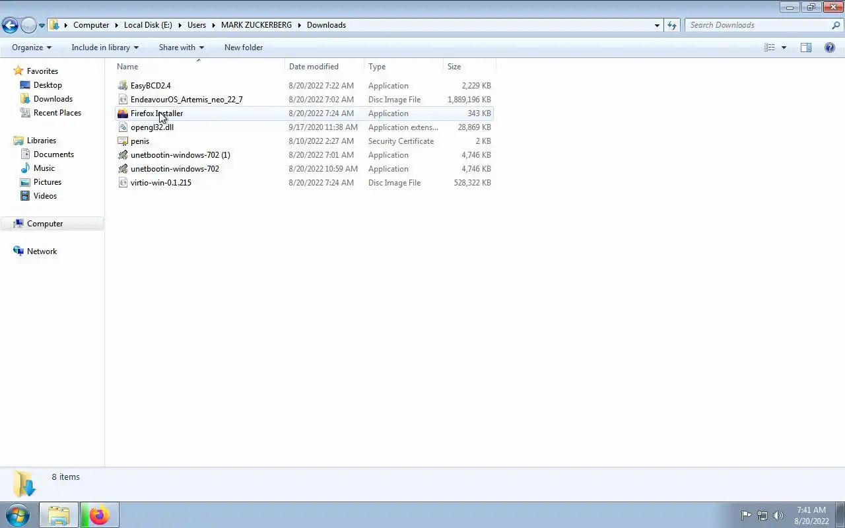The width and height of the screenshot is (845, 528).
Task: Open Downloads under Favorites
Action: coord(53,99)
